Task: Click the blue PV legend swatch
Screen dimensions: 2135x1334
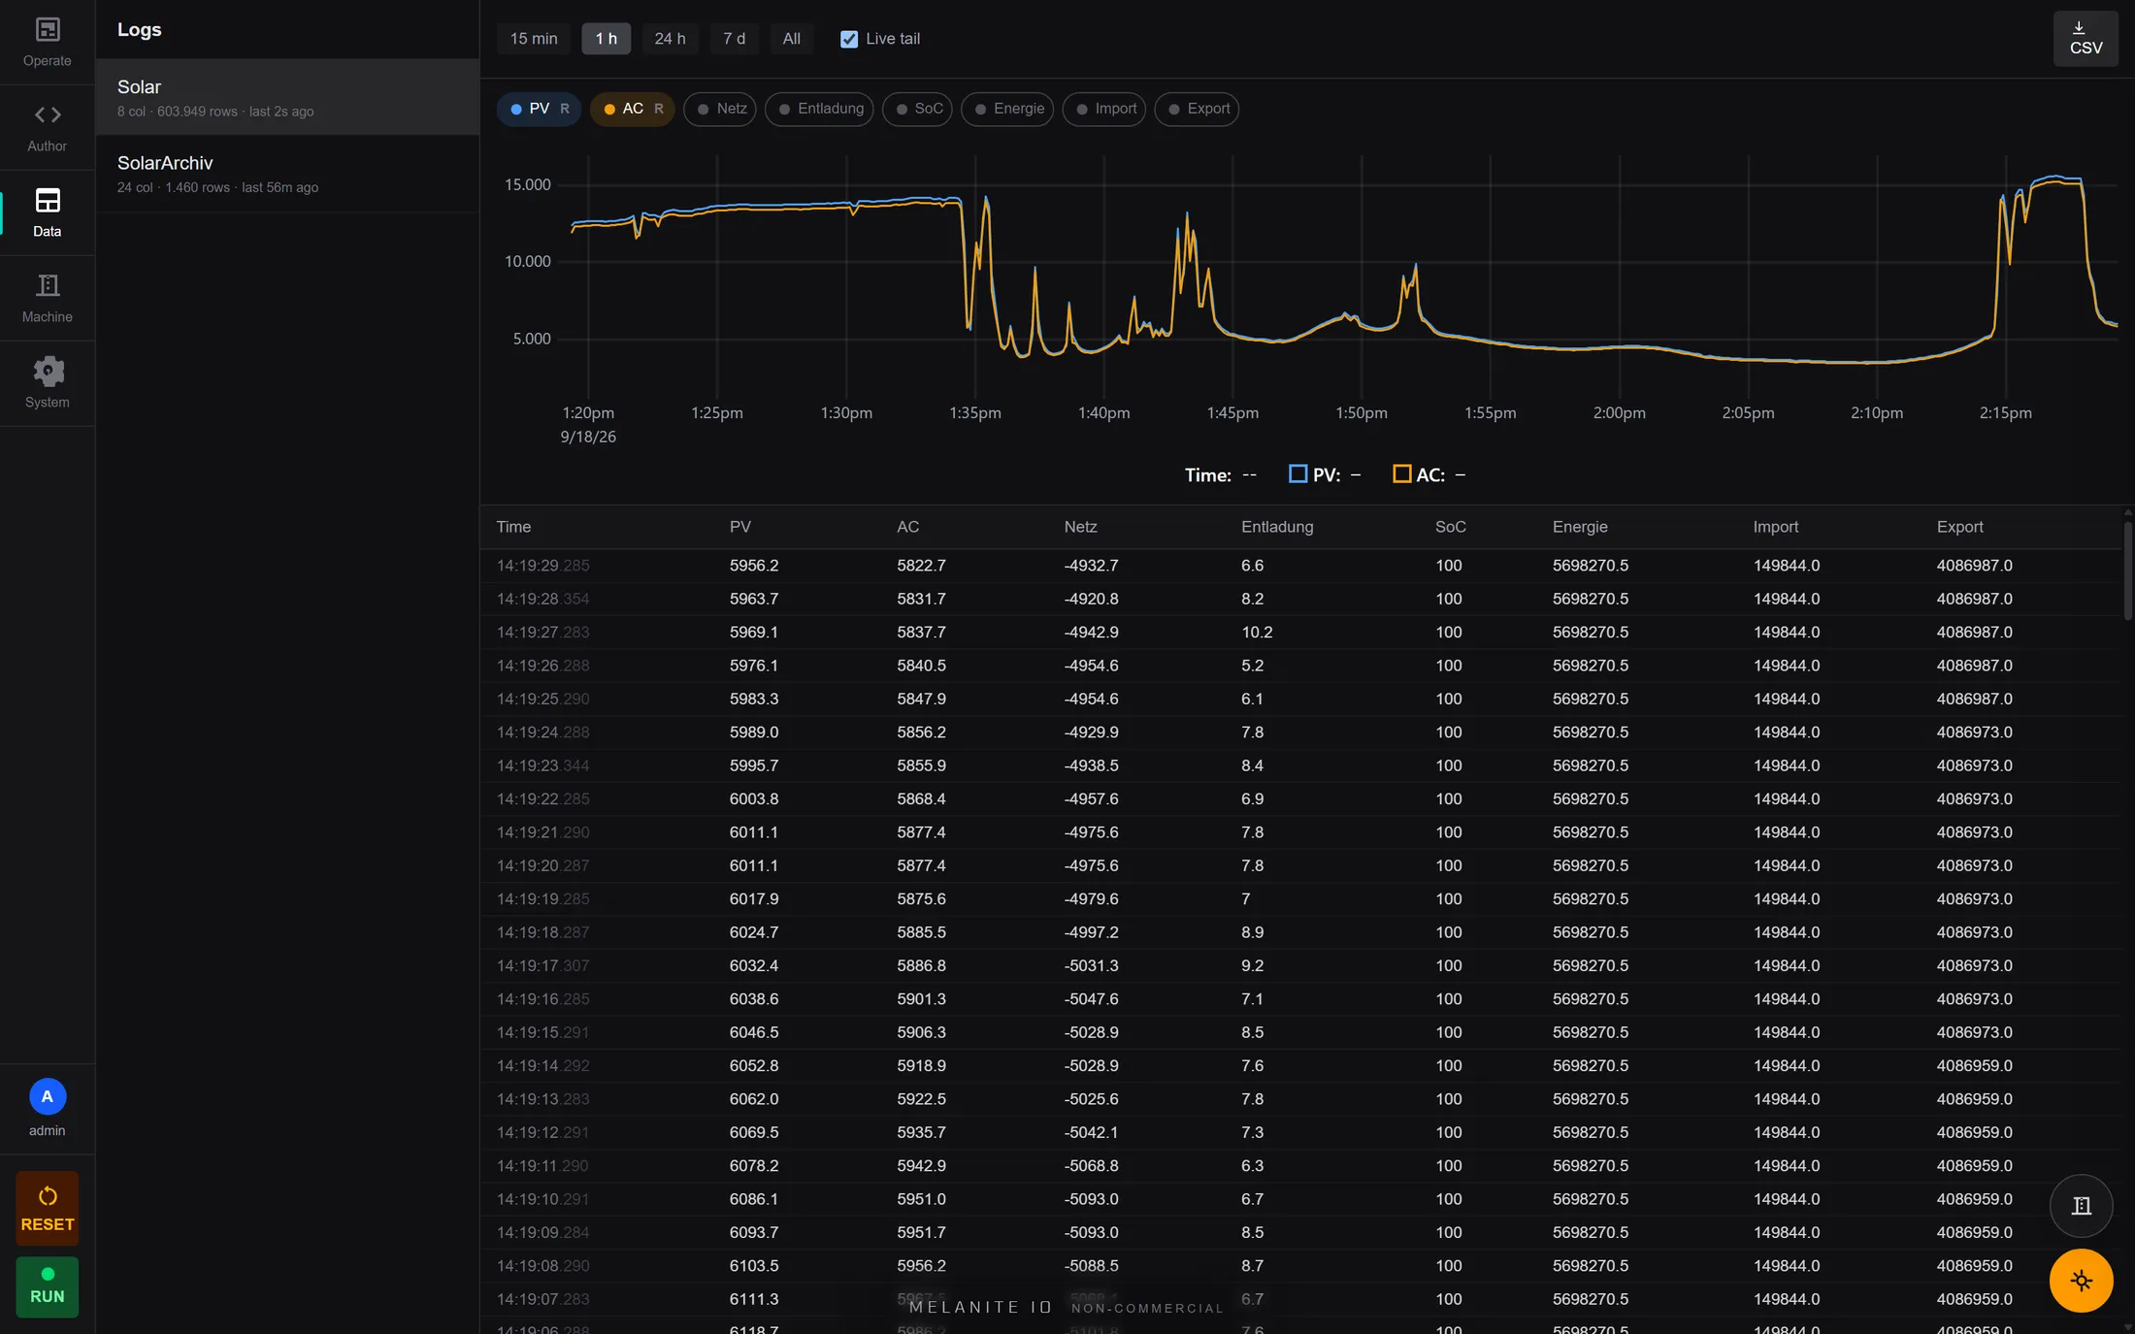Action: pyautogui.click(x=1297, y=473)
